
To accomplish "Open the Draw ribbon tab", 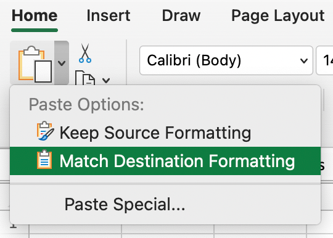I will [181, 15].
